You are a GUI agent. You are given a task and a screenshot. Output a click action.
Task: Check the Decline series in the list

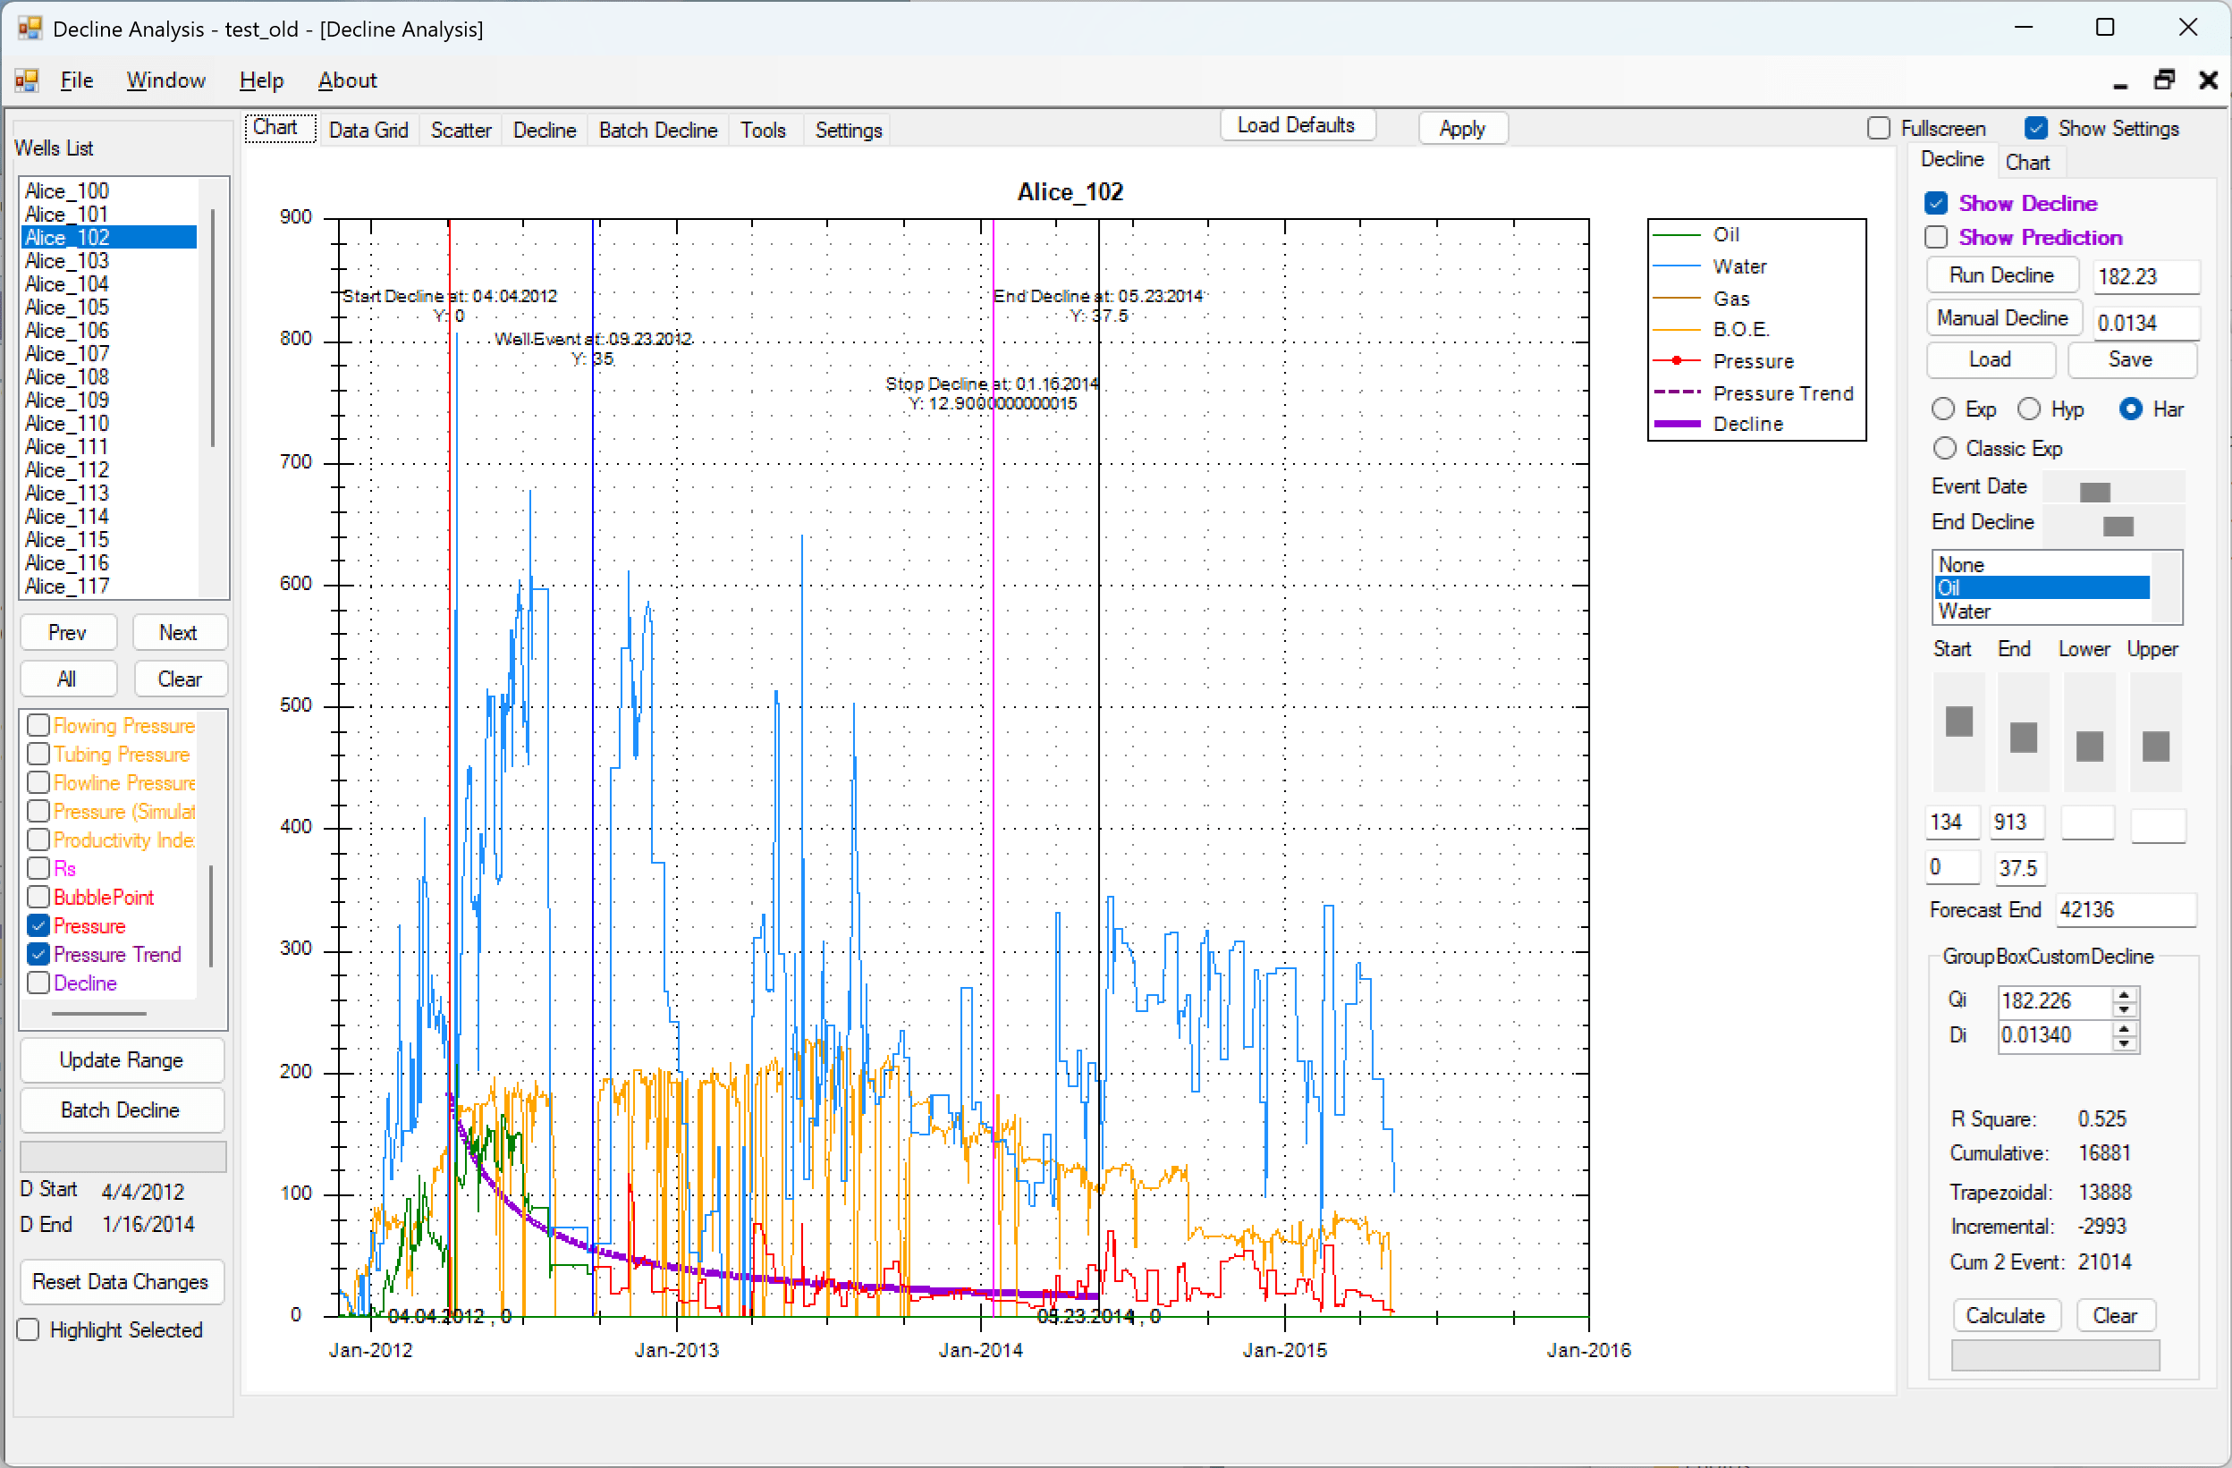[38, 983]
